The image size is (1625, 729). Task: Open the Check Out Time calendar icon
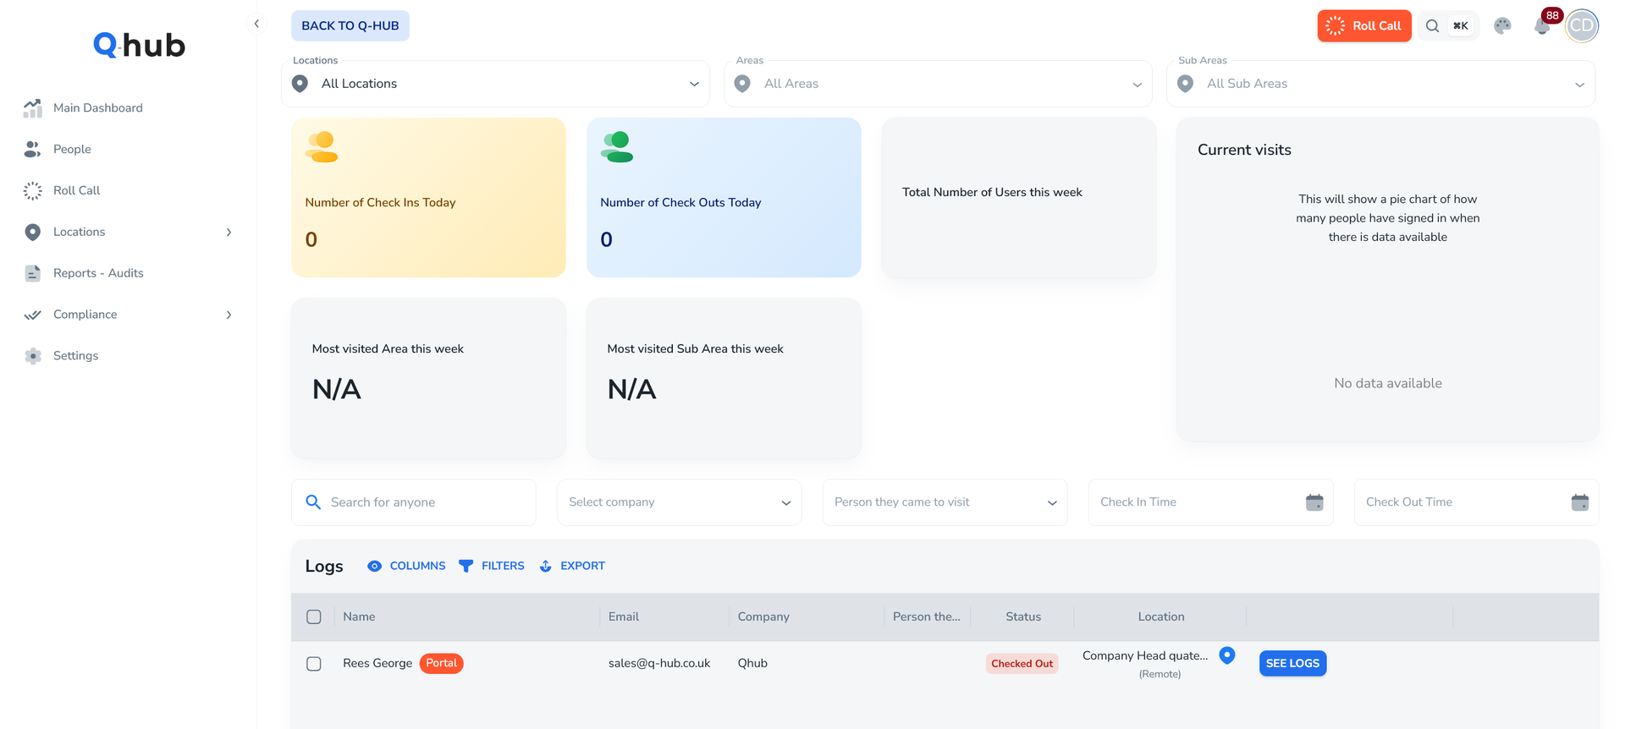(1580, 502)
